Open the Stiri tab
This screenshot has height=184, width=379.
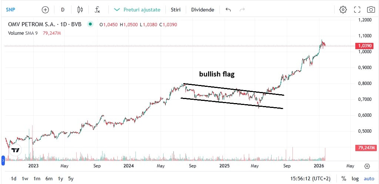[176, 10]
